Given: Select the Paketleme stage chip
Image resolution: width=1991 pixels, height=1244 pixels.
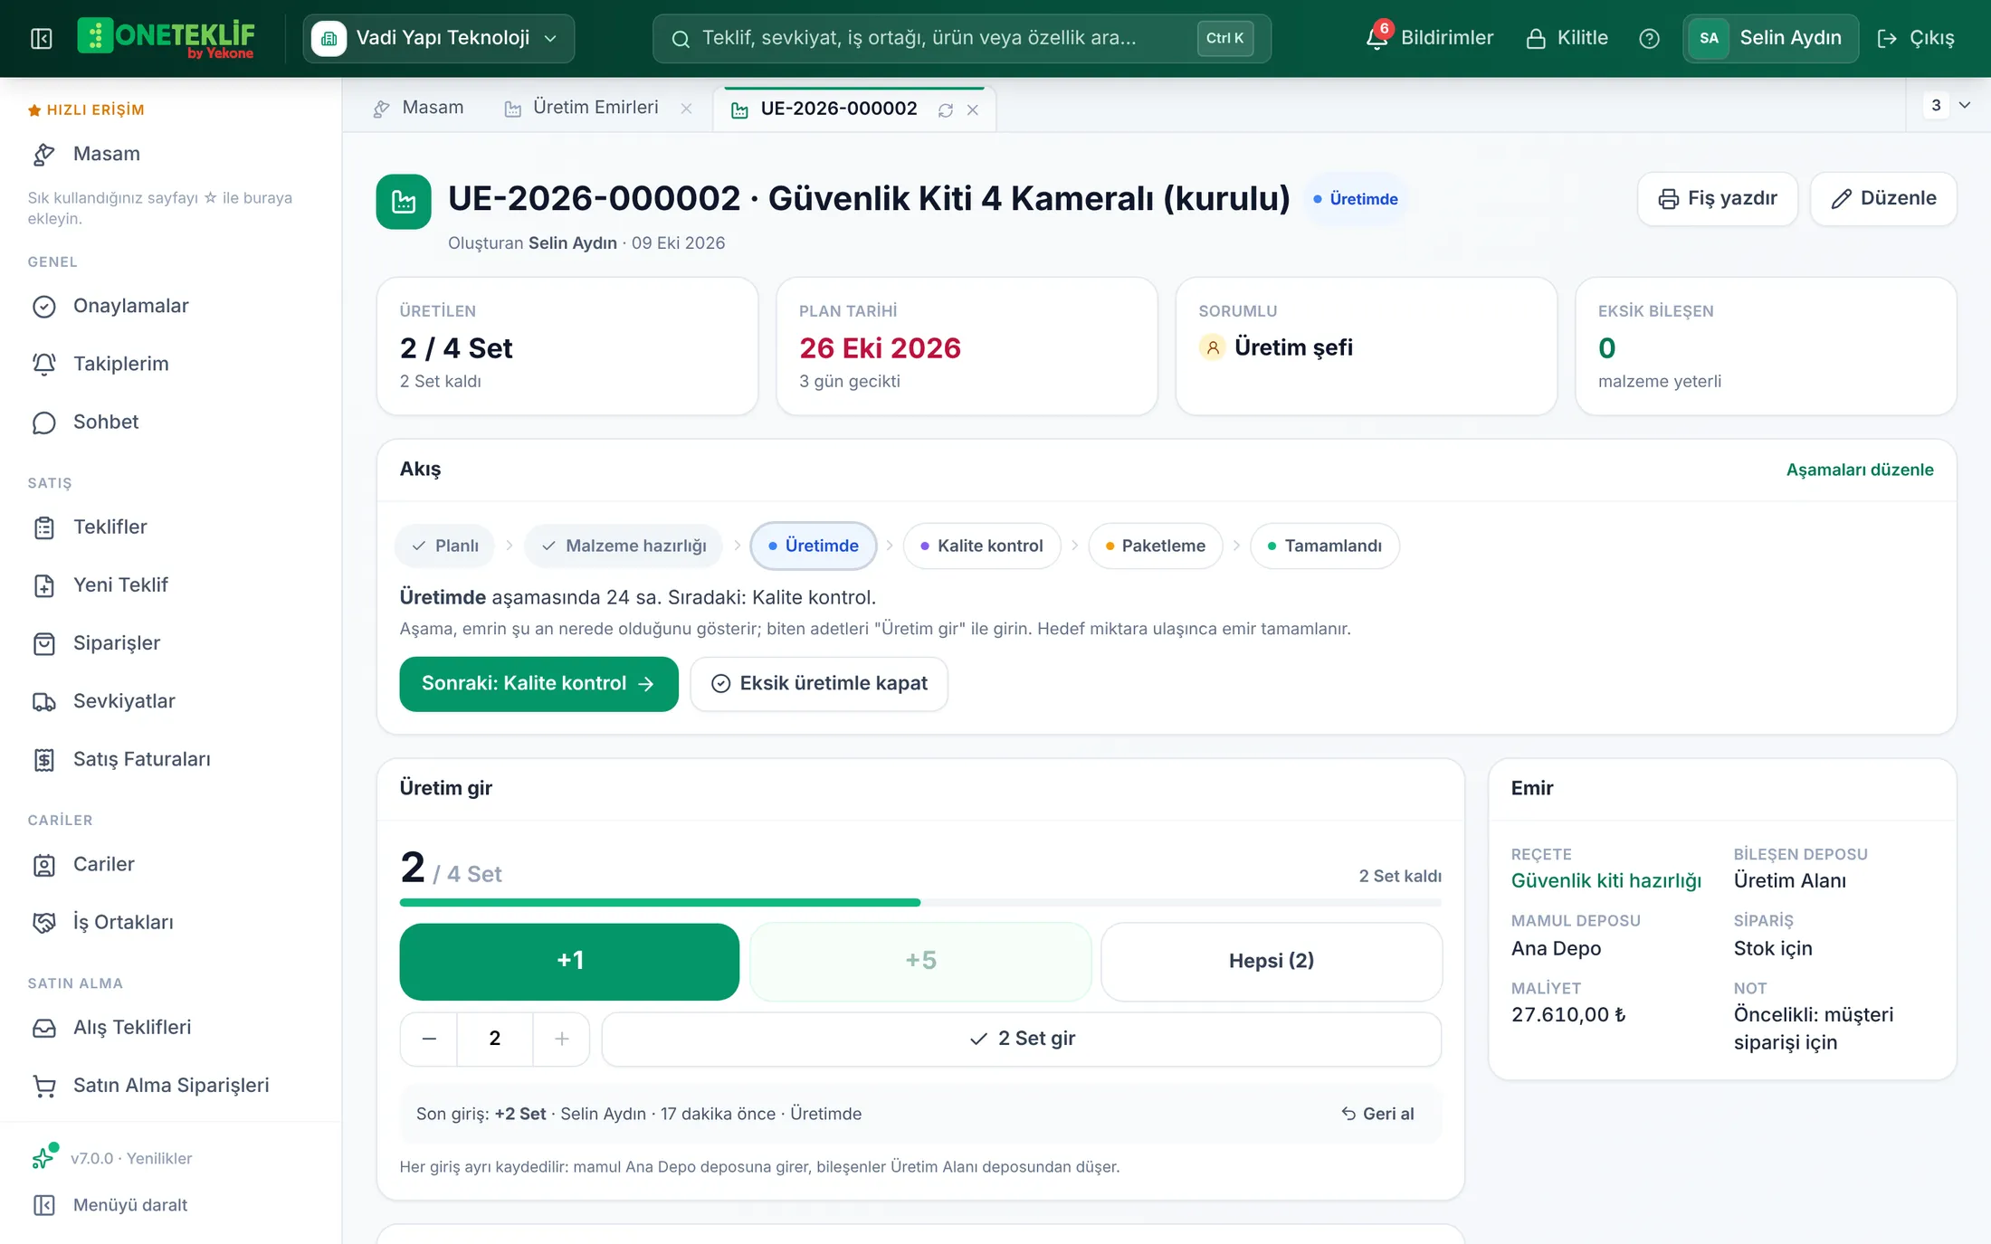Looking at the screenshot, I should coord(1156,546).
